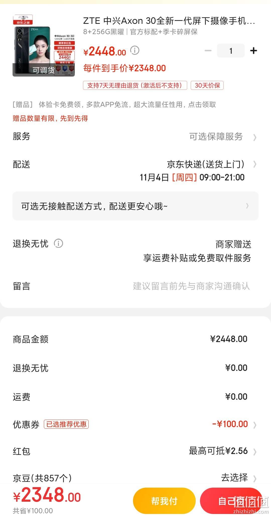The image size is (271, 516).
Task: Tap the 已选推荐优惠 coupon badge
Action: 66,424
